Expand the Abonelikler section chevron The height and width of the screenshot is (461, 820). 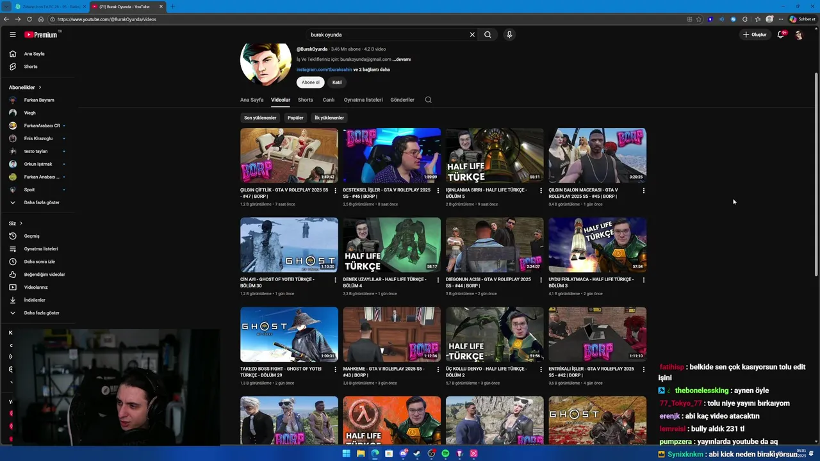pyautogui.click(x=40, y=87)
